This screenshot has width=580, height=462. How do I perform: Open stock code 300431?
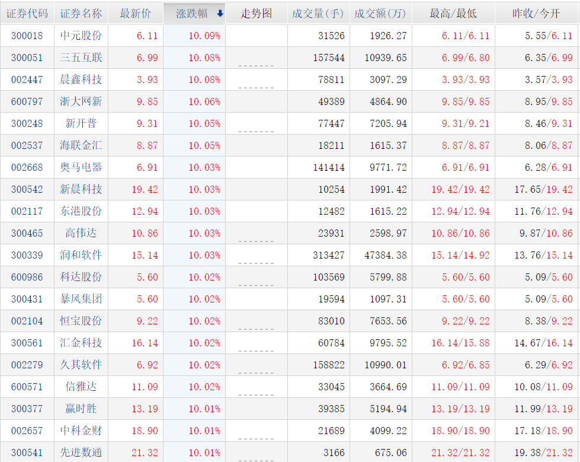click(27, 299)
